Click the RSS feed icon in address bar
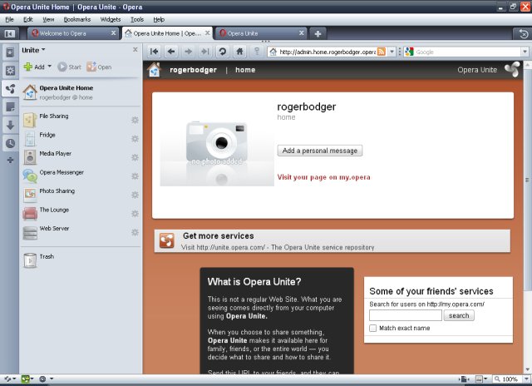Viewport: 532px width, 386px height. (382, 52)
